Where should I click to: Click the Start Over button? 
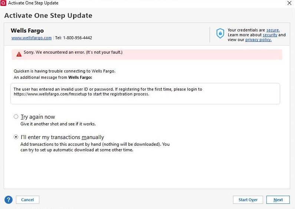point(248,200)
